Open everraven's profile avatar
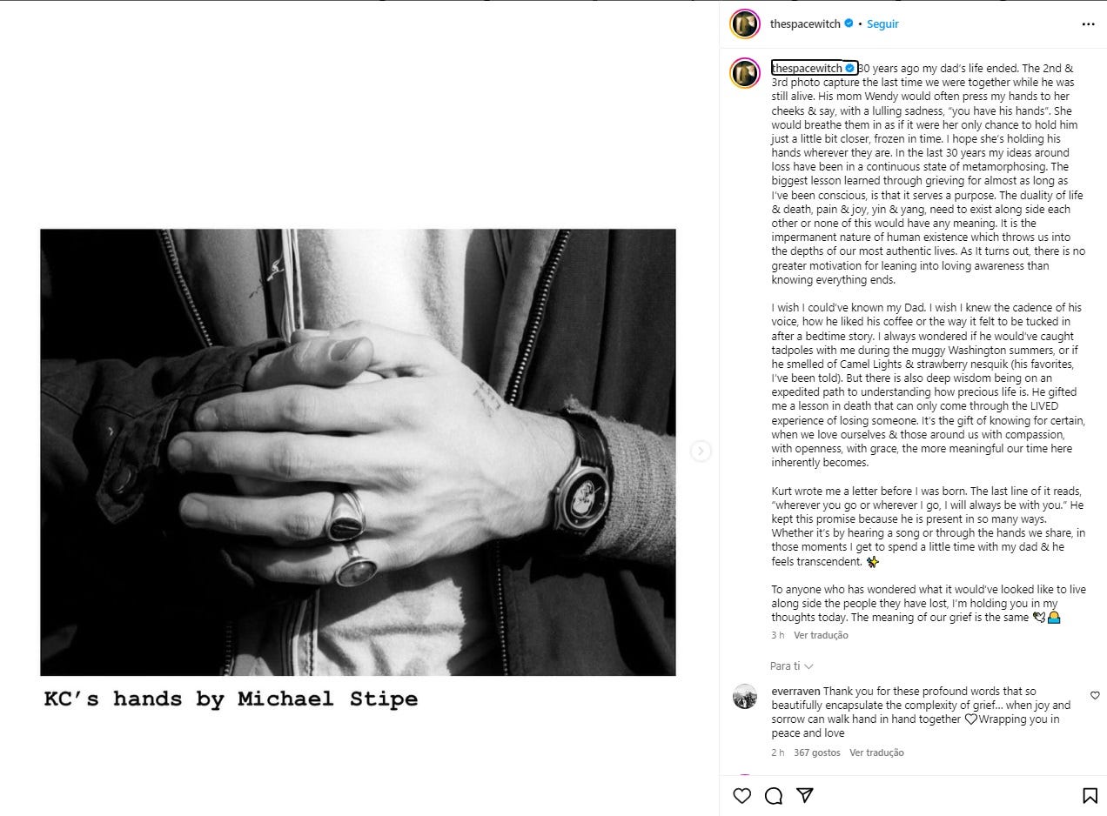Screen dimensions: 1107x816 click(744, 697)
